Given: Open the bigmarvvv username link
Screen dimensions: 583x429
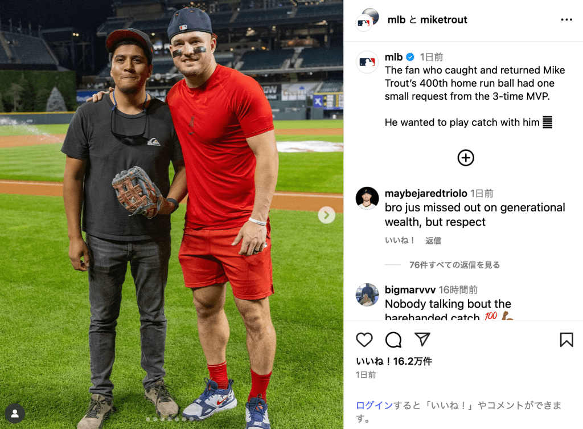Looking at the screenshot, I should [x=410, y=289].
